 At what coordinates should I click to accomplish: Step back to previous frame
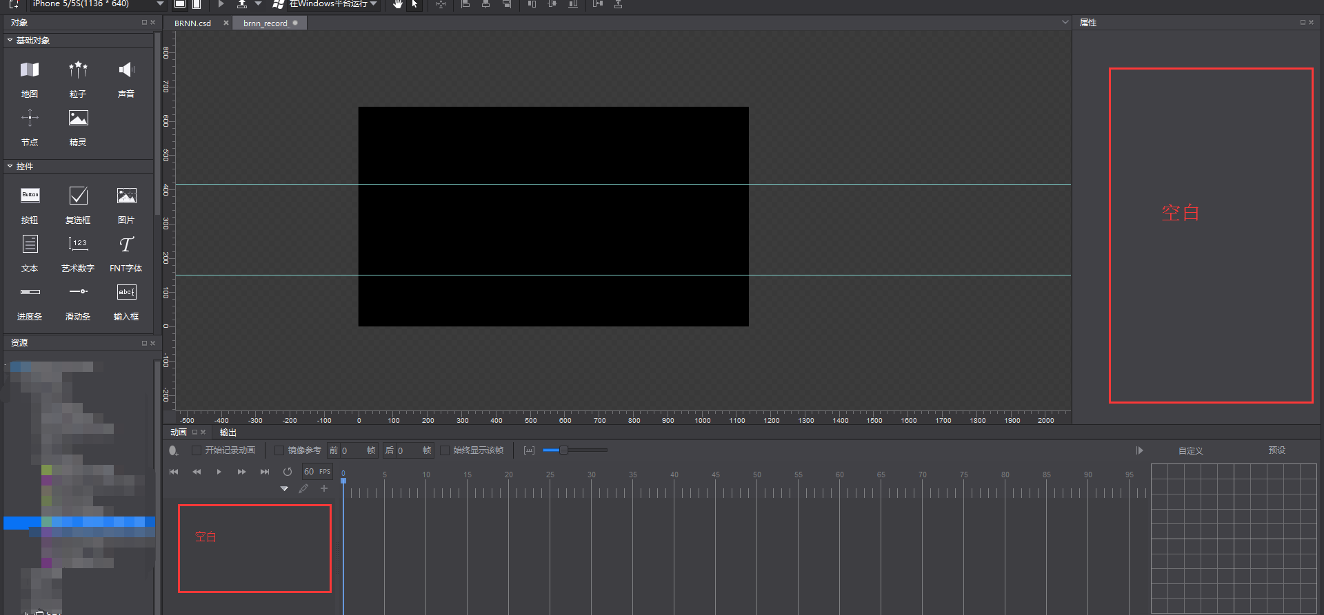click(197, 472)
